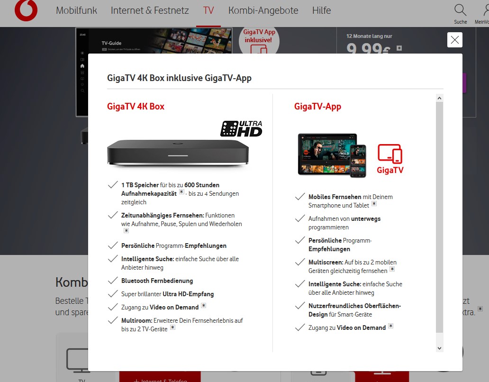Image resolution: width=489 pixels, height=382 pixels.
Task: Open footnote asterisk after gleichzeitig fernsehen
Action: 392,269
